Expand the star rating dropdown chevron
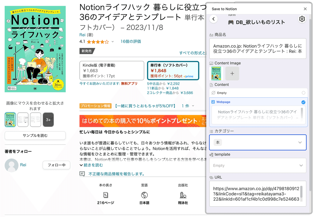 [113, 42]
